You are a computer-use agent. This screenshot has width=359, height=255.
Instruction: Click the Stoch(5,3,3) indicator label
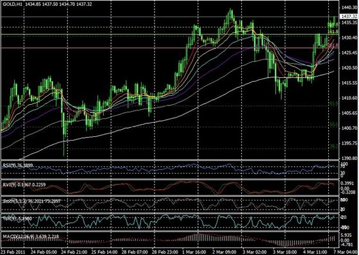click(31, 201)
